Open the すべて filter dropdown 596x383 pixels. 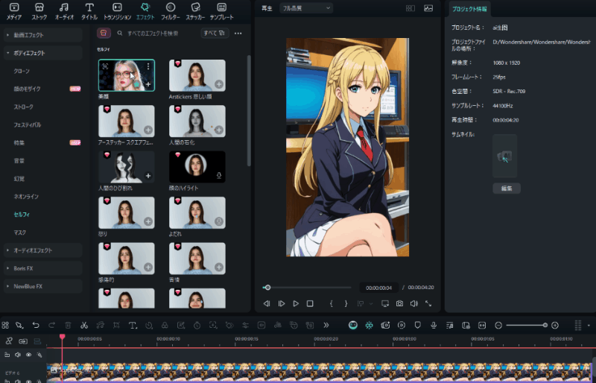pyautogui.click(x=215, y=33)
